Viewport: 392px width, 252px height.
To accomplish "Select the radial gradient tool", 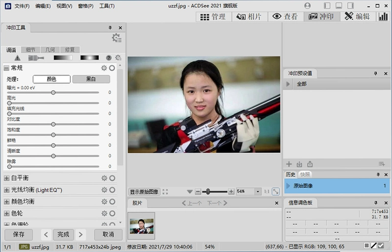I will pyautogui.click(x=89, y=58).
